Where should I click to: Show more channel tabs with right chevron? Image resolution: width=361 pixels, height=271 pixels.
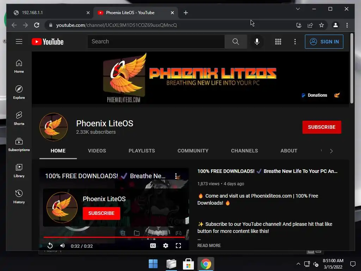coord(331,151)
